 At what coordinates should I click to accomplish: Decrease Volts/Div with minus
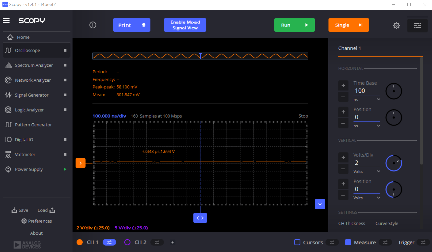coord(343,169)
